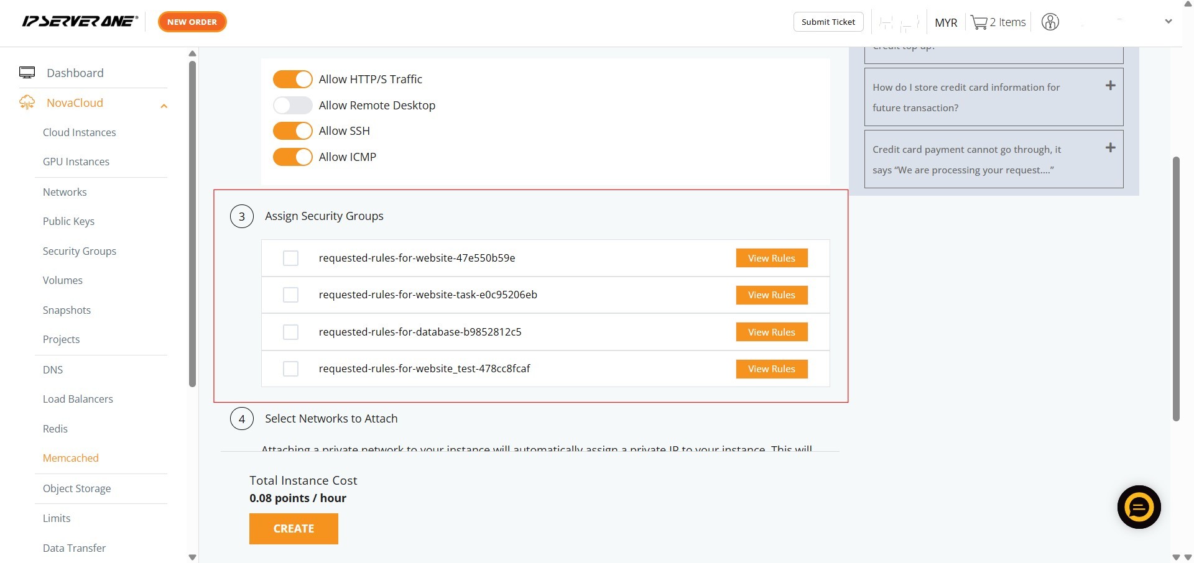
Task: Go to Security Groups in sidebar
Action: 80,251
